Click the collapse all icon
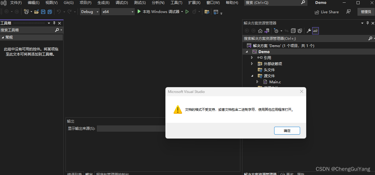 coord(293,31)
